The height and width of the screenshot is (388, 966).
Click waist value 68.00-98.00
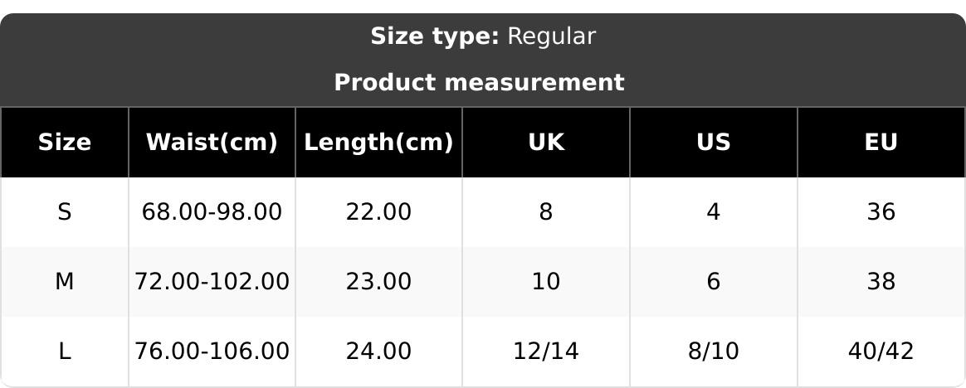click(x=212, y=212)
